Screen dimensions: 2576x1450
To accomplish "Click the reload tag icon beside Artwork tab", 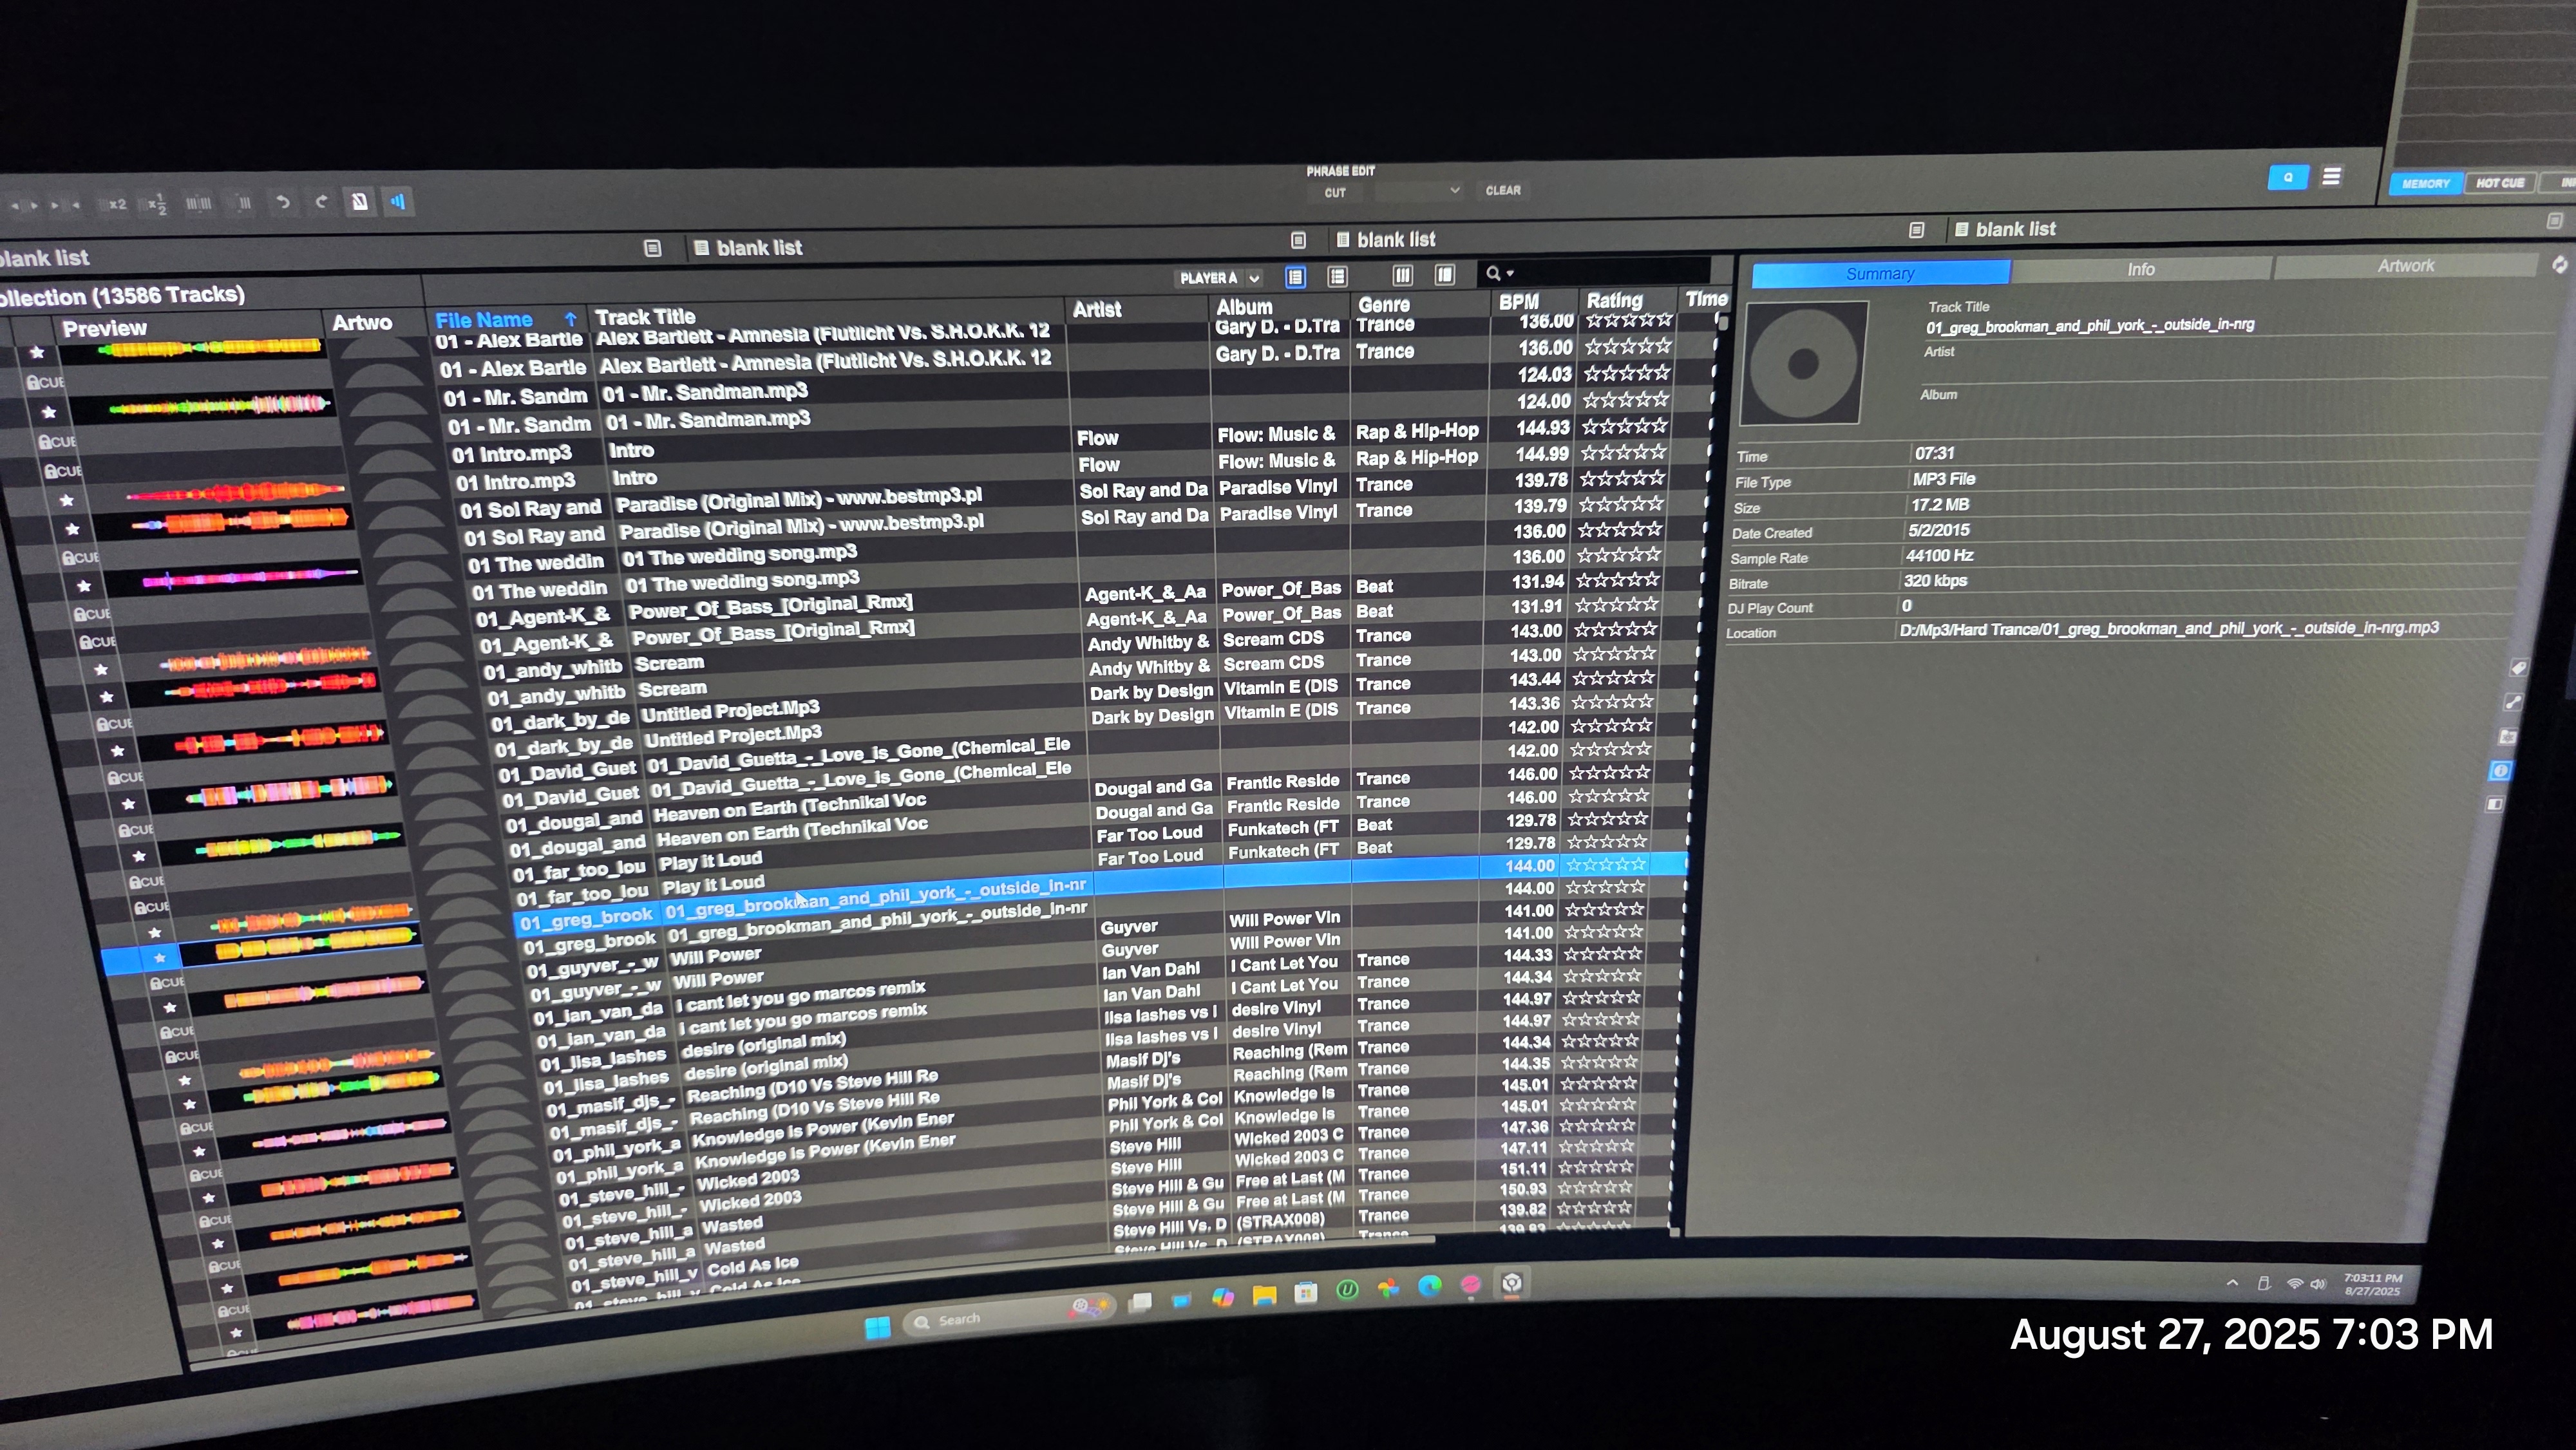I will pyautogui.click(x=2559, y=264).
